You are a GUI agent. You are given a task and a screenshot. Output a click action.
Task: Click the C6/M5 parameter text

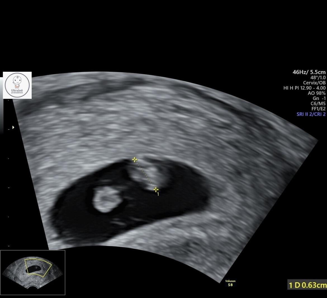coord(318,104)
